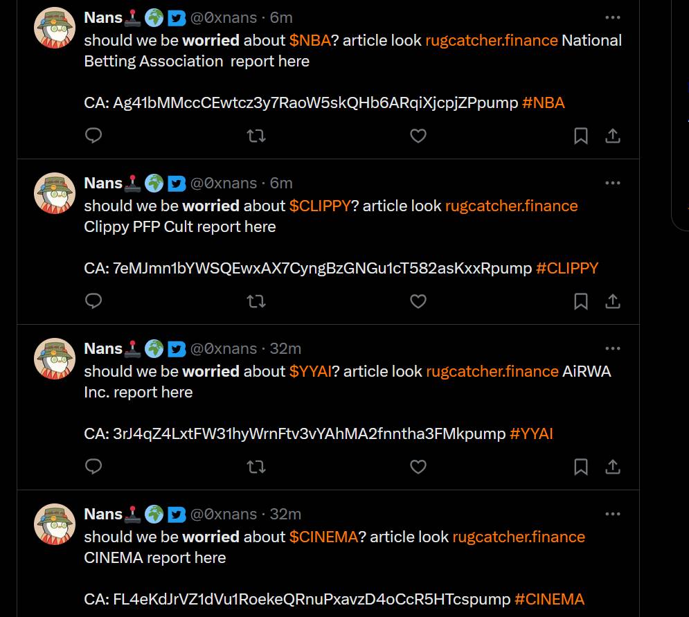Like the $YYAI tweet
The width and height of the screenshot is (689, 617).
(x=418, y=467)
